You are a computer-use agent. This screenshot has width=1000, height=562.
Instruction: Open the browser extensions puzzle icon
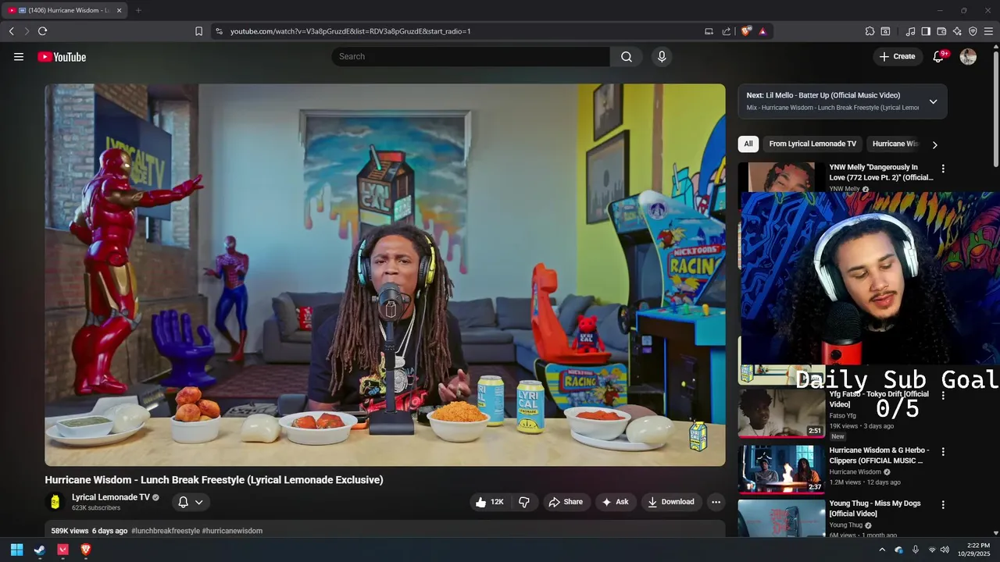click(x=870, y=31)
